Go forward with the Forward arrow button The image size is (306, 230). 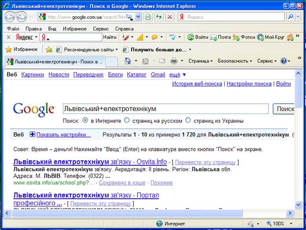(x=22, y=17)
